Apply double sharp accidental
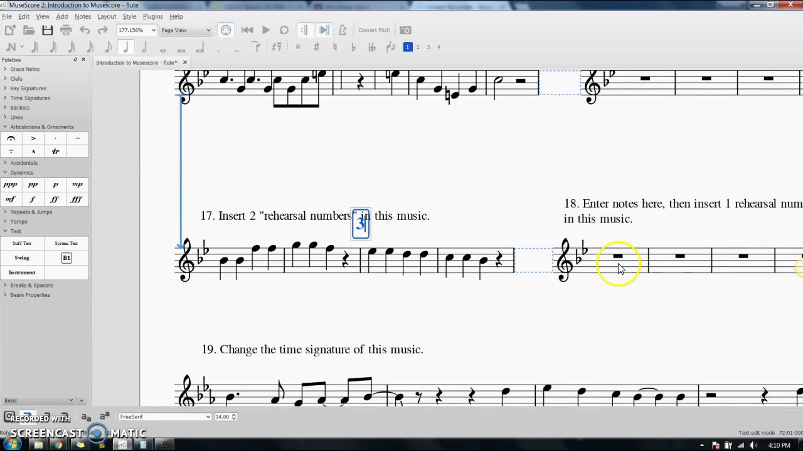803x451 pixels. (298, 47)
